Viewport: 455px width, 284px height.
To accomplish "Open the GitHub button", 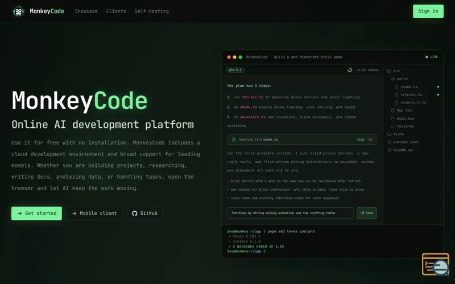I will pos(144,214).
